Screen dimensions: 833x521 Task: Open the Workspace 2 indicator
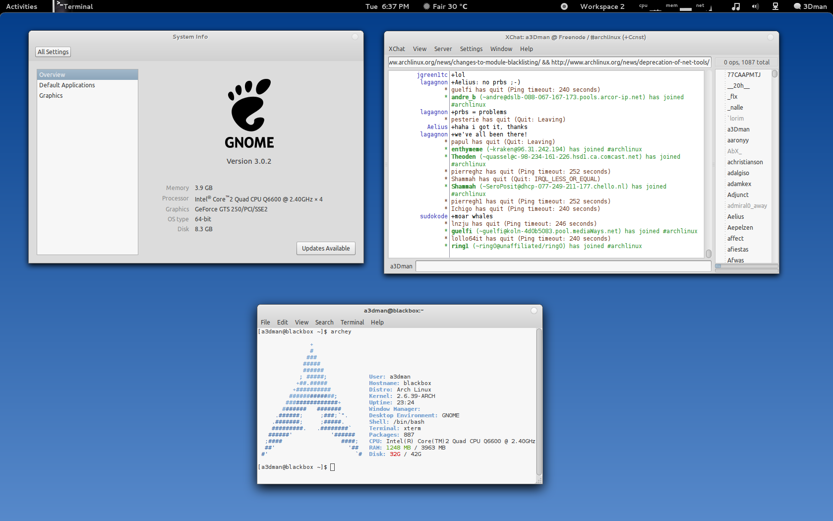click(602, 6)
